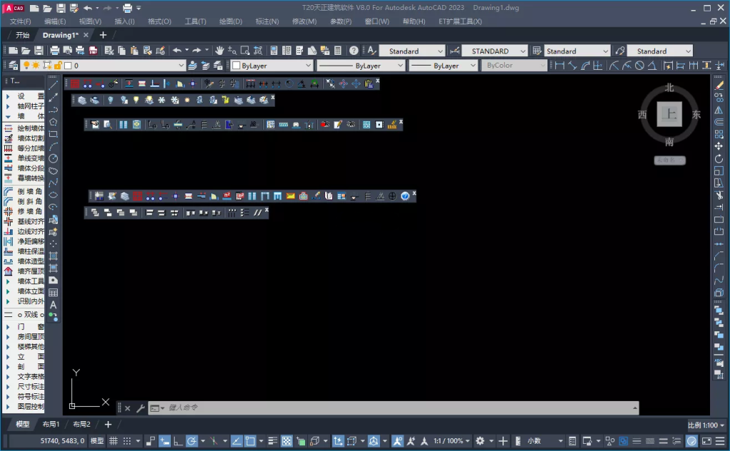Toggle grid display in status bar

click(113, 441)
